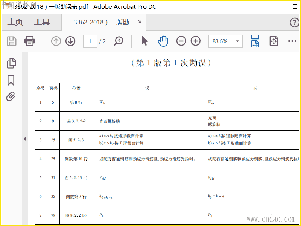Go to next page arrow
Image resolution: width=301 pixels, height=226 pixels.
point(70,41)
